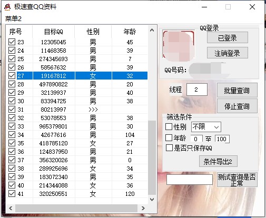The width and height of the screenshot is (266, 218).
Task: Uncheck the checkbox for row 38
Action: tap(12, 169)
